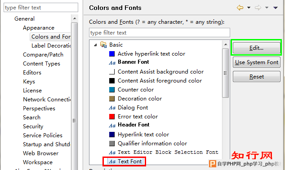Open Startup and Shutdown preferences
285x170 pixels.
47,144
